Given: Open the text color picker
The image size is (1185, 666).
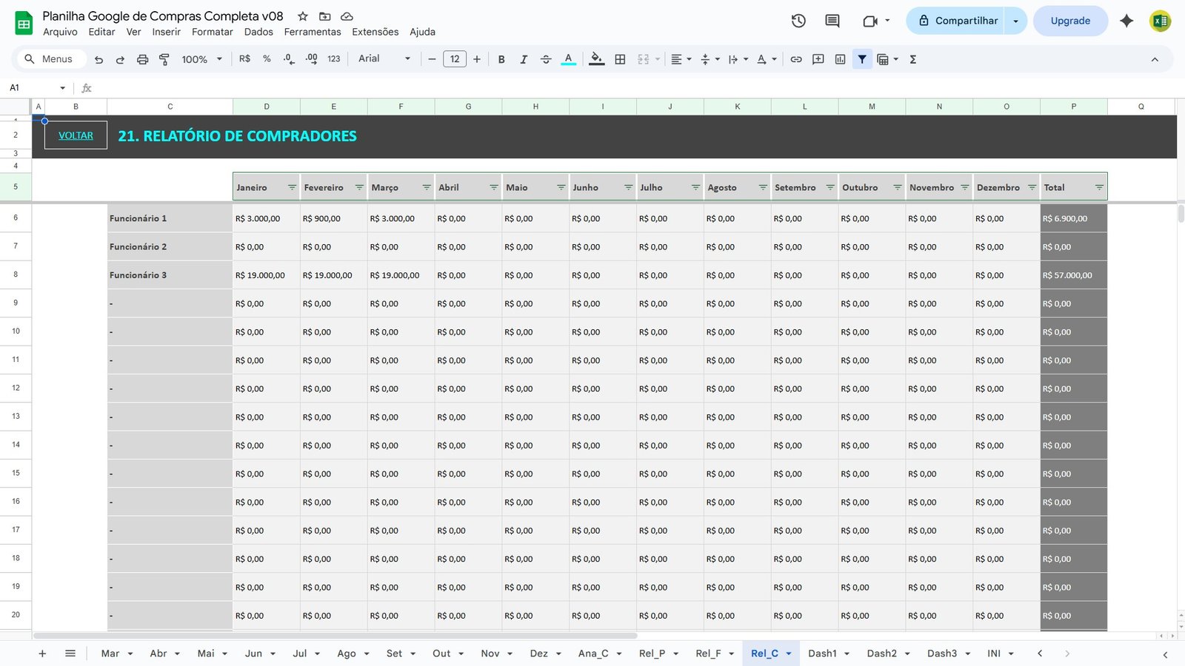Looking at the screenshot, I should click(568, 59).
